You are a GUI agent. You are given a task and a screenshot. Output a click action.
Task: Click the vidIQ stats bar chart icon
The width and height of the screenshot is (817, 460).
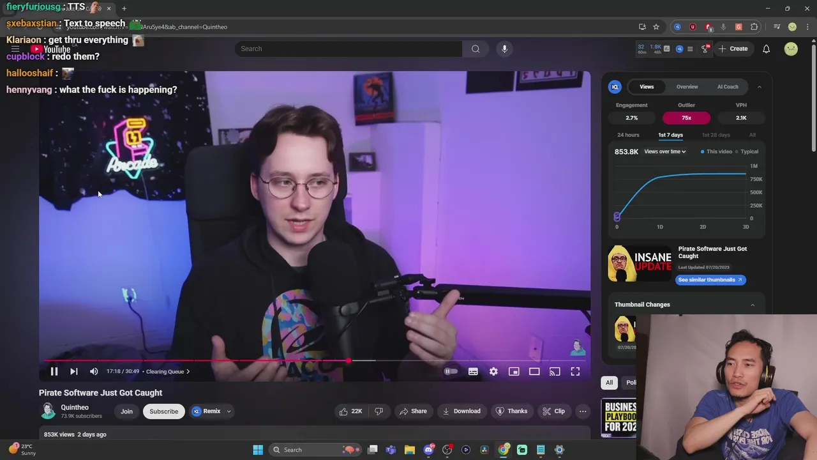pyautogui.click(x=666, y=49)
